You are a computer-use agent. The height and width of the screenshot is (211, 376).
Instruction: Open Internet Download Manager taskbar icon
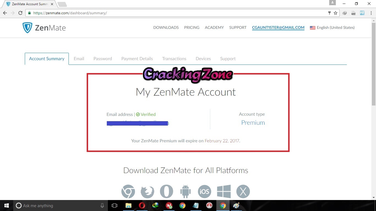pyautogui.click(x=156, y=206)
